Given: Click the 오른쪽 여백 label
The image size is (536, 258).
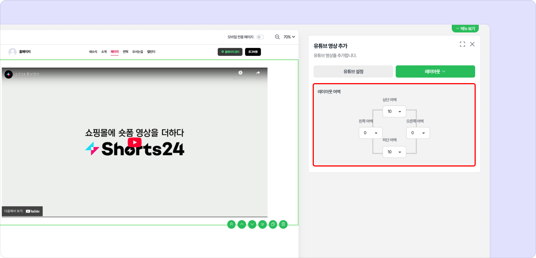Looking at the screenshot, I should point(415,121).
